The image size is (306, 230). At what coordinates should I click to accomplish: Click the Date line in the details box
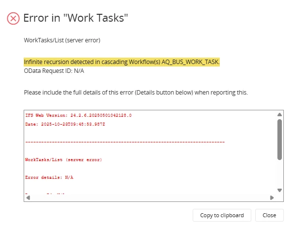click(65, 124)
